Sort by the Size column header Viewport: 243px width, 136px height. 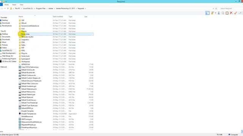[x=86, y=17]
